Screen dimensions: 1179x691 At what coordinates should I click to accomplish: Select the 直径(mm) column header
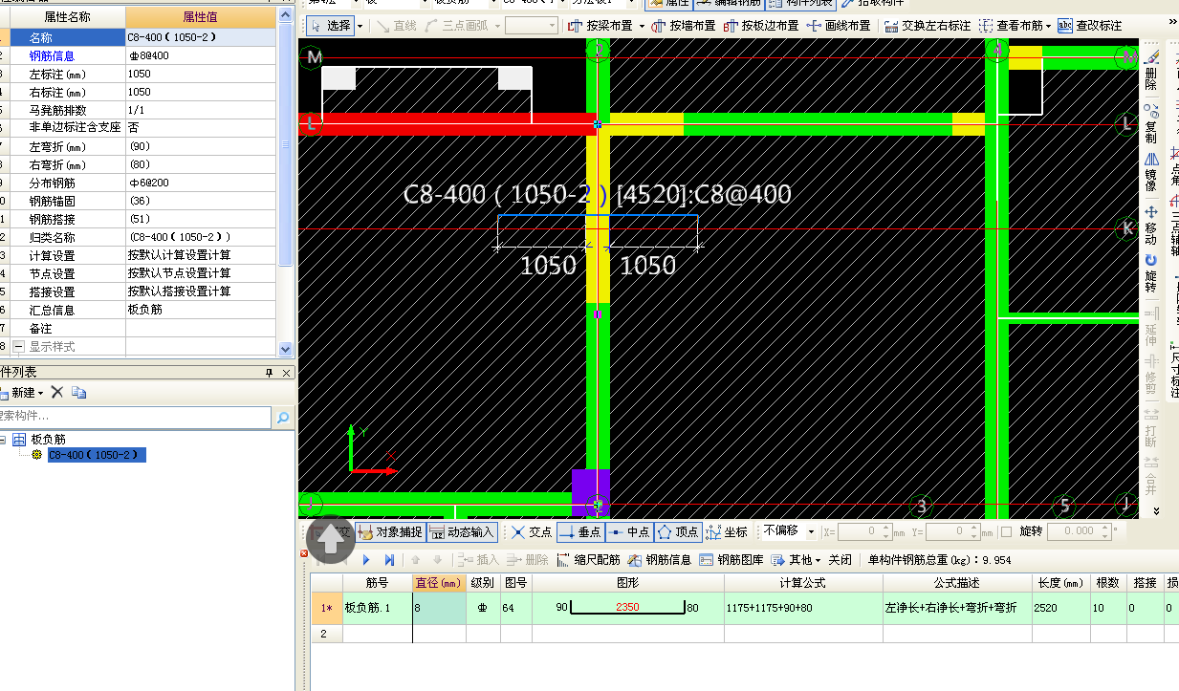point(439,582)
